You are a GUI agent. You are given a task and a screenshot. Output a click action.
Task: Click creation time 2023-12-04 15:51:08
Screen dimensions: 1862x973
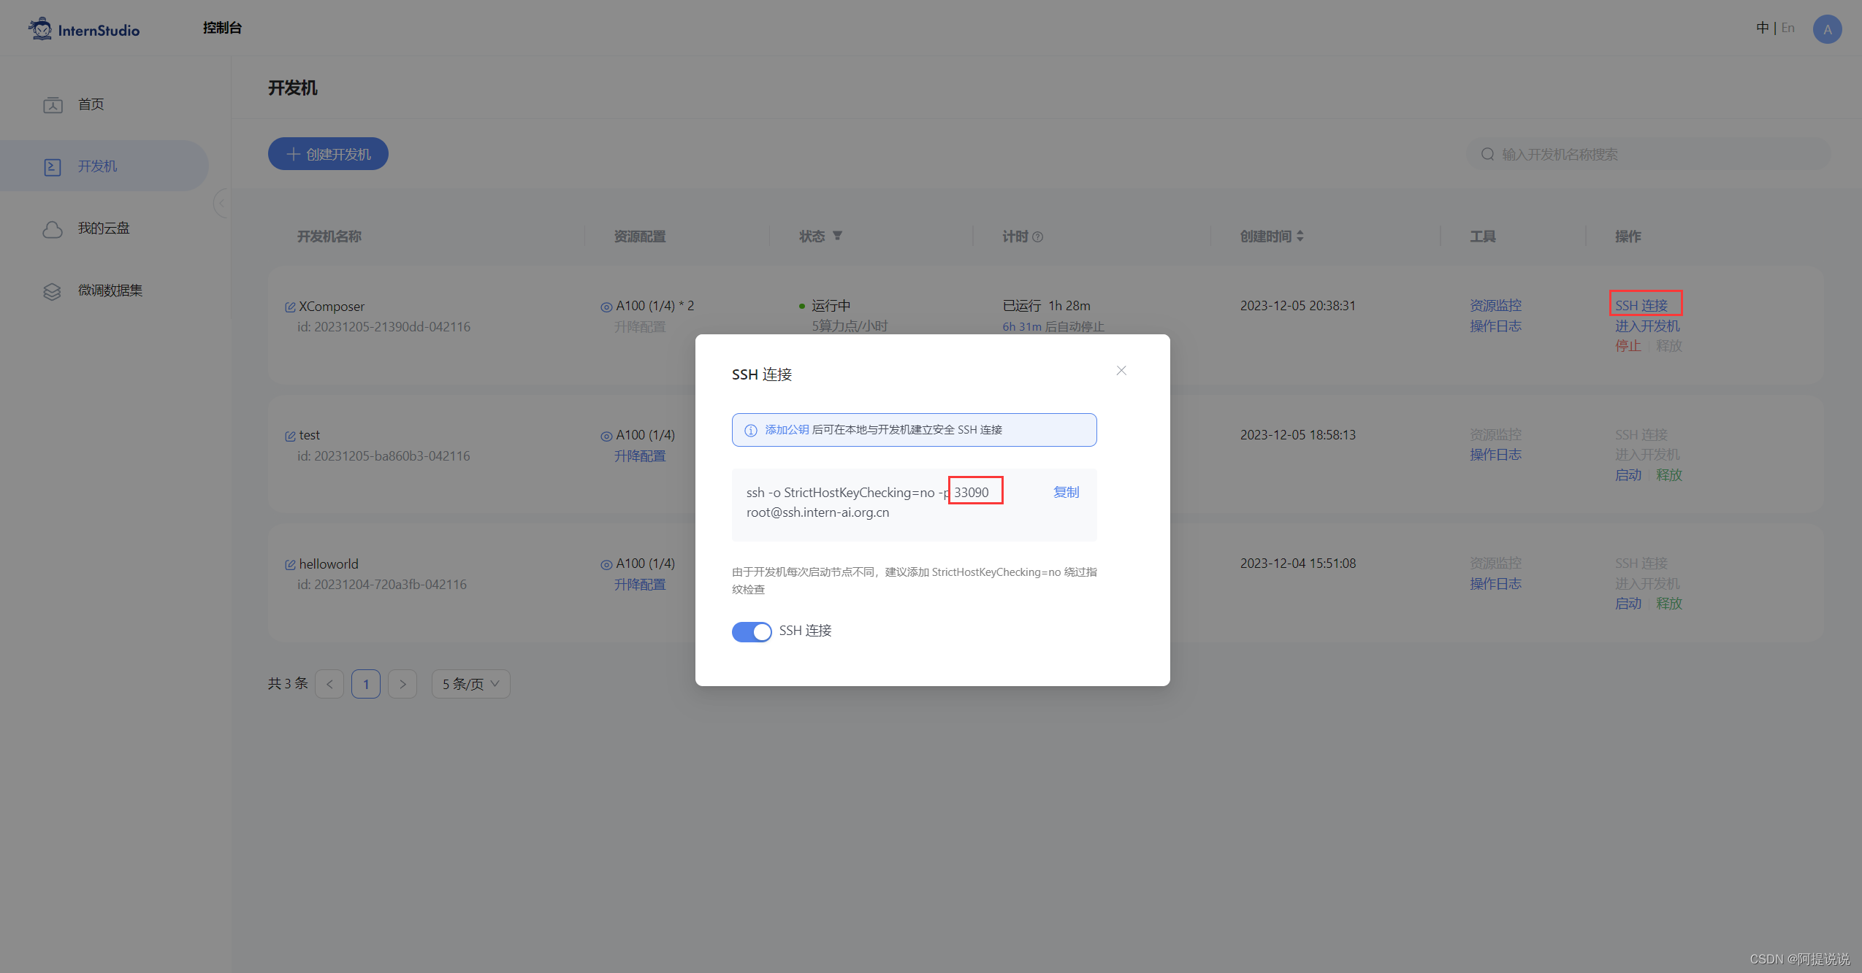[x=1297, y=563]
